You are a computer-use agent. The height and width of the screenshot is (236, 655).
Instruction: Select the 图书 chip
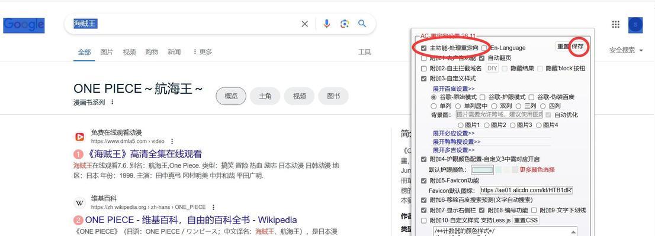click(x=333, y=96)
